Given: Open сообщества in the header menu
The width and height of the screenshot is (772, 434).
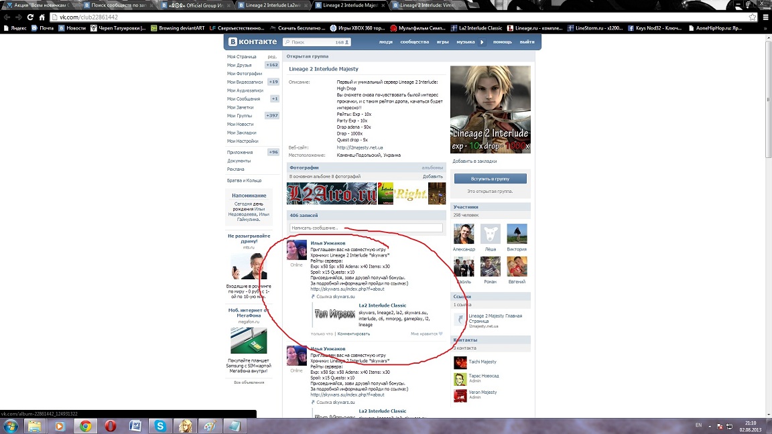Looking at the screenshot, I should coord(415,42).
